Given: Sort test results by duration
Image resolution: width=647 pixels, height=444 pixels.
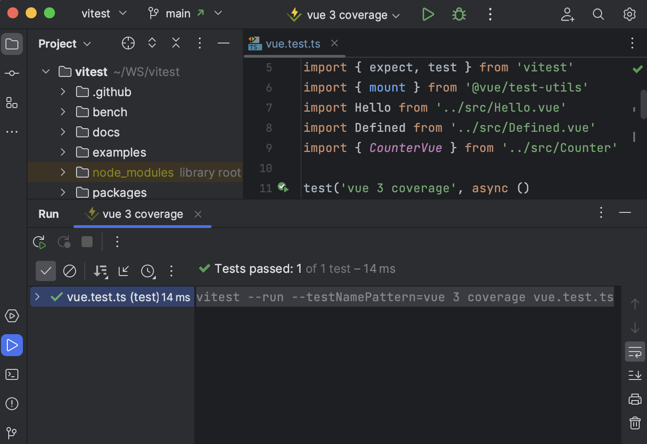Looking at the screenshot, I should click(148, 271).
